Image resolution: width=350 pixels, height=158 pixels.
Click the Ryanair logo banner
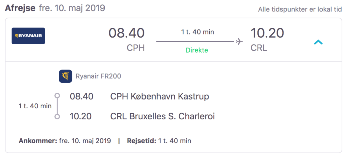click(x=28, y=36)
